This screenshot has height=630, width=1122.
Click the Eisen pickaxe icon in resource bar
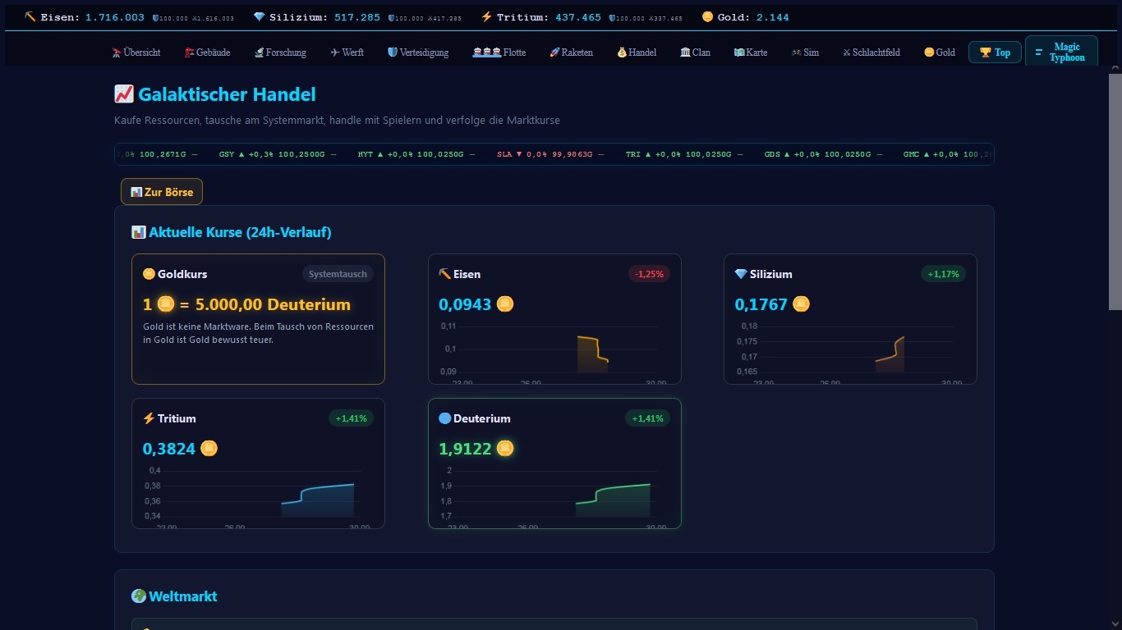pos(30,17)
